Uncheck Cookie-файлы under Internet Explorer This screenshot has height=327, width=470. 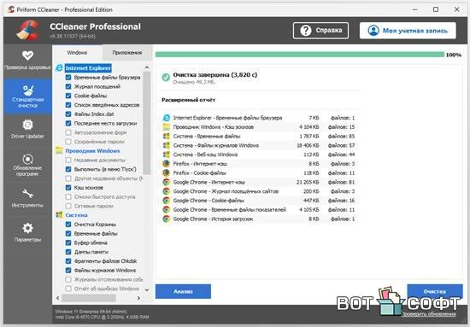(x=68, y=96)
